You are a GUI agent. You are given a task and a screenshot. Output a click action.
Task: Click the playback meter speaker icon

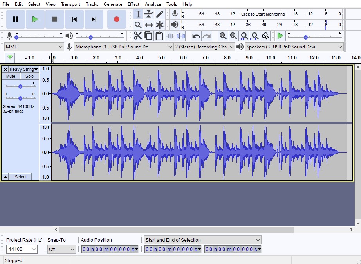[x=175, y=25]
